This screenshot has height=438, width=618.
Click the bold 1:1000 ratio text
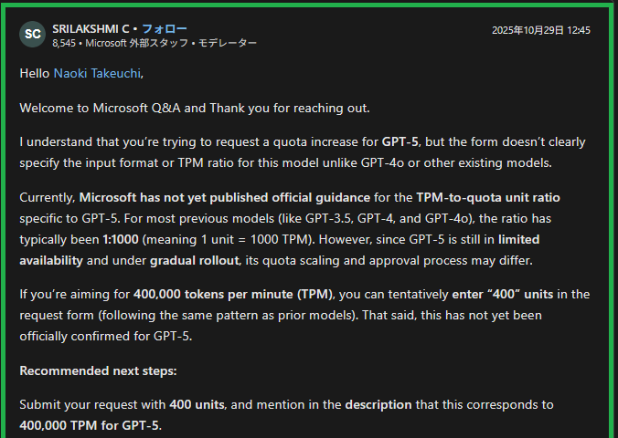(121, 239)
